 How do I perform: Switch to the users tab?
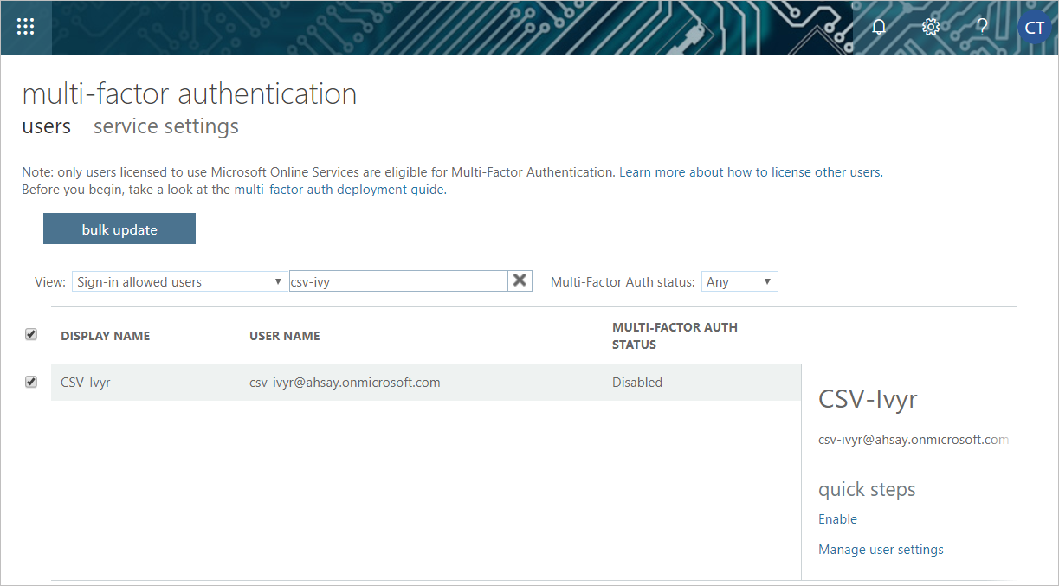(46, 126)
